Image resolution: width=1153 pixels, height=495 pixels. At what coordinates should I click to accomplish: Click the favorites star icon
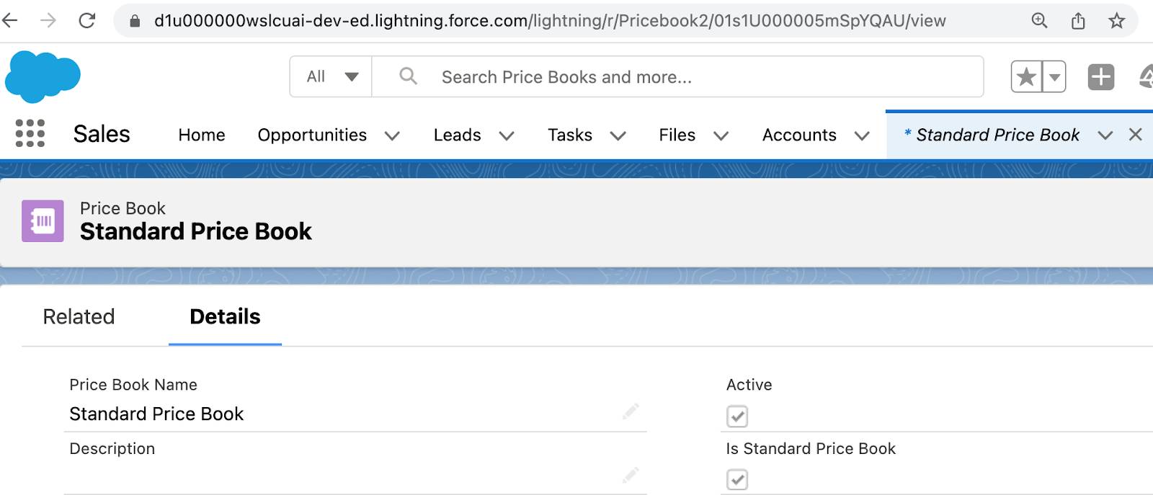1026,76
